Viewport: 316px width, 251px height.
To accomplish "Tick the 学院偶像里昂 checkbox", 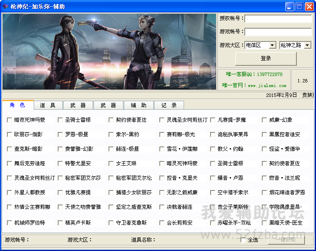I will [x=264, y=207].
